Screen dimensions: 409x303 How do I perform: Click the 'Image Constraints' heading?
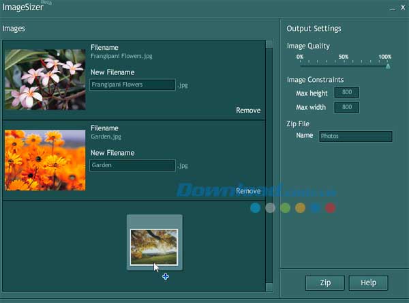point(315,80)
